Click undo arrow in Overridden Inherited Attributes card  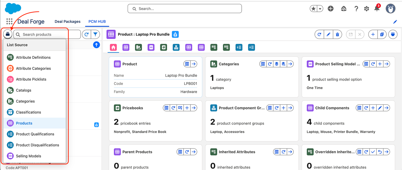[380, 152]
